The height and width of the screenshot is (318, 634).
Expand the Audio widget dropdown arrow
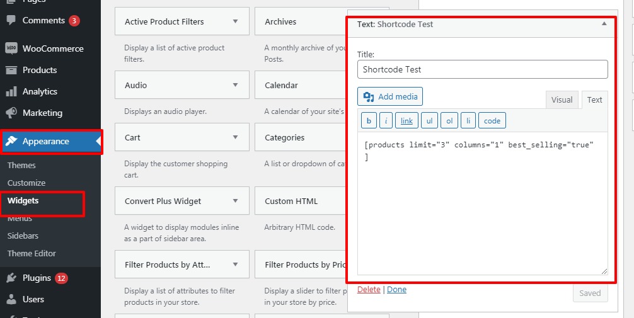[x=235, y=85]
